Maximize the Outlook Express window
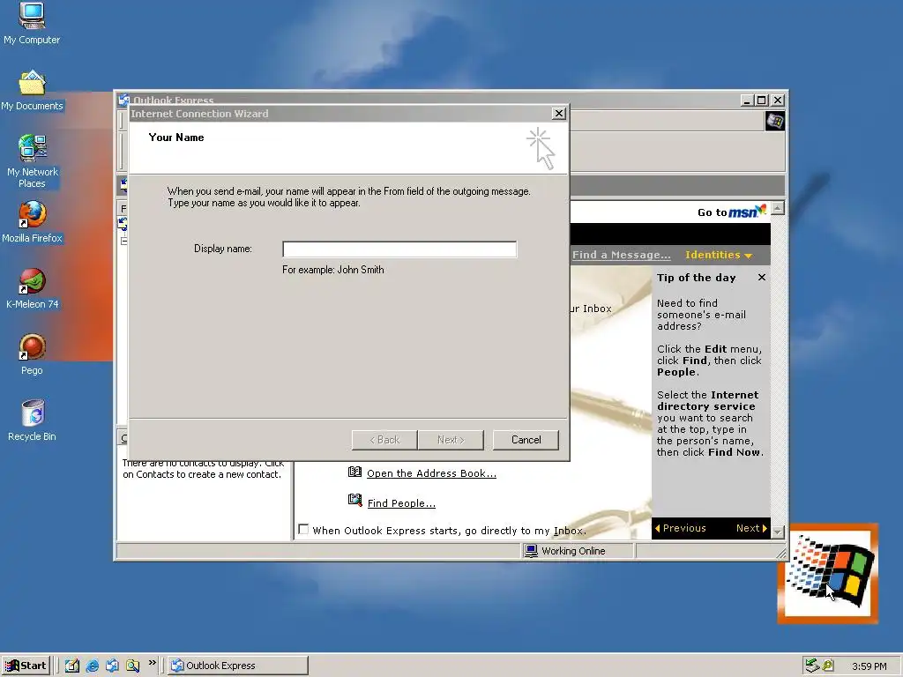The height and width of the screenshot is (677, 903). [761, 100]
